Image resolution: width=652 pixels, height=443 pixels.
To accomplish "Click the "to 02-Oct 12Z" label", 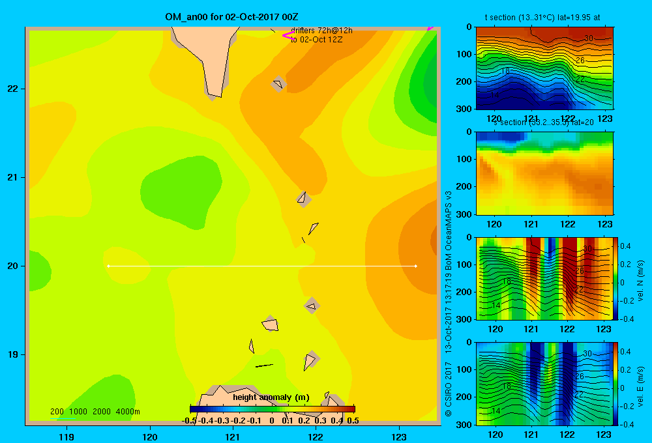I will click(316, 40).
